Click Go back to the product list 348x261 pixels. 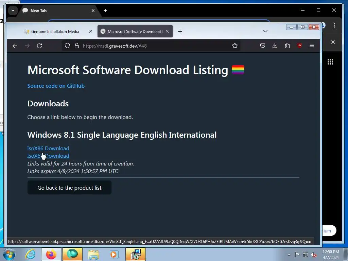(x=69, y=188)
